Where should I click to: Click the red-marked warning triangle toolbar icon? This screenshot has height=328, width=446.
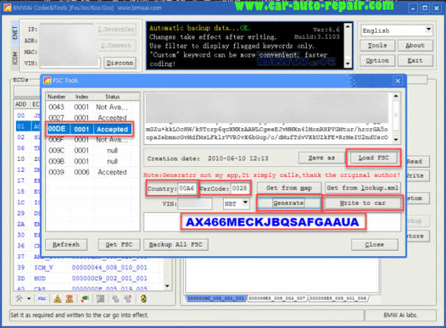pos(70,299)
